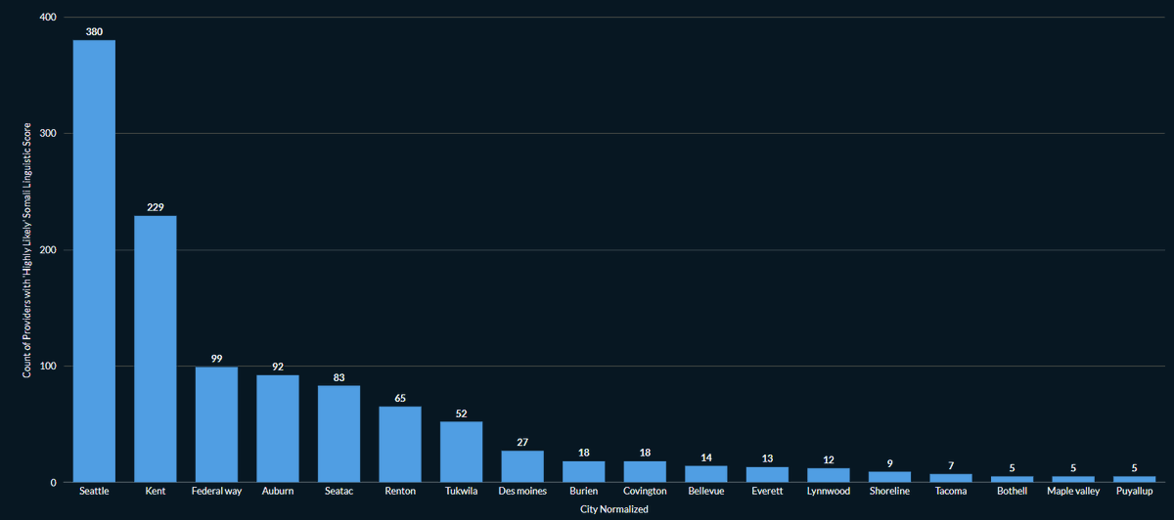Click the Federal way axis label
Screen dimensions: 1174x520
[x=216, y=492]
